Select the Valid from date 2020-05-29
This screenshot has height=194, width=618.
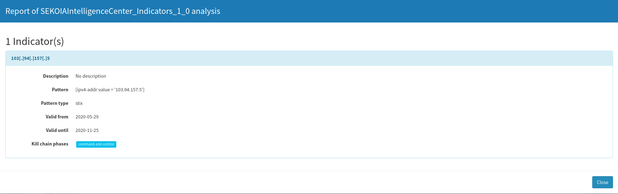87,117
